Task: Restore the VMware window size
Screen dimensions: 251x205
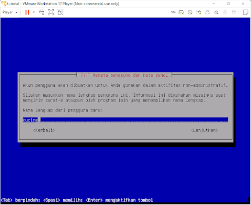Action: click(x=228, y=4)
